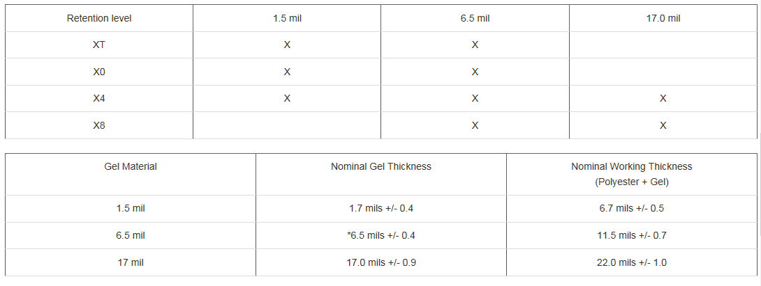Click the X4 row label
Image resolution: width=761 pixels, height=286 pixels.
click(x=99, y=98)
